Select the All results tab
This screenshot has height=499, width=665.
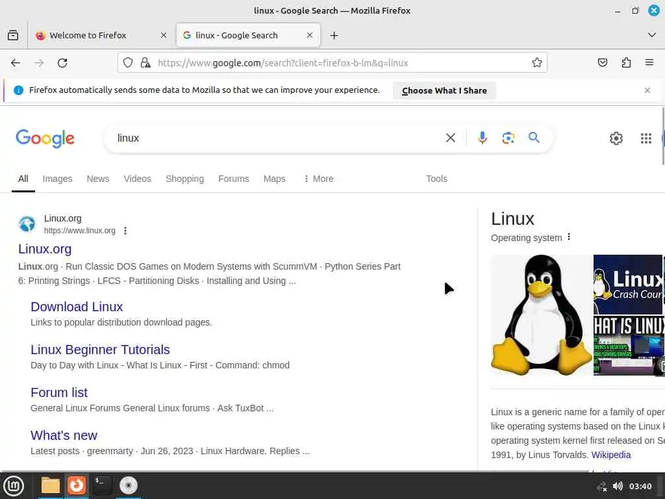point(23,179)
